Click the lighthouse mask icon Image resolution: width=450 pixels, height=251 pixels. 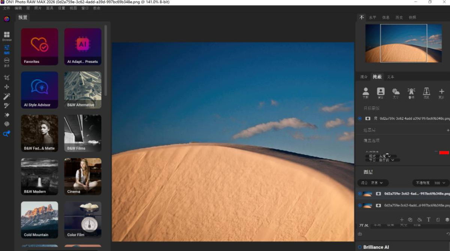click(x=411, y=92)
